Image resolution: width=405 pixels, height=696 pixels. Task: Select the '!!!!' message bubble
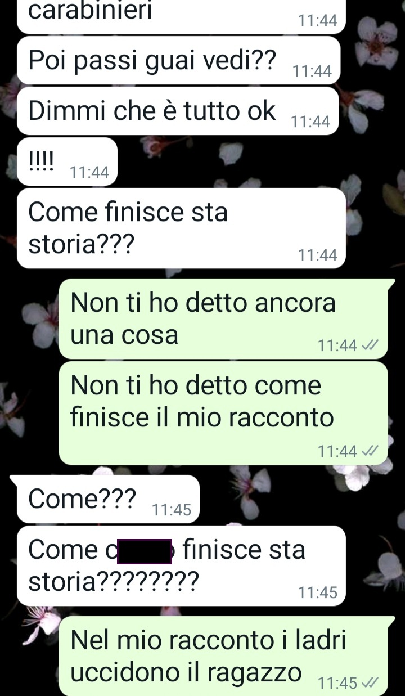[x=67, y=161]
